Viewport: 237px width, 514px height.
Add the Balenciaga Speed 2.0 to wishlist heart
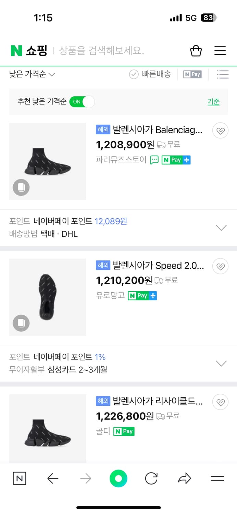pyautogui.click(x=220, y=266)
